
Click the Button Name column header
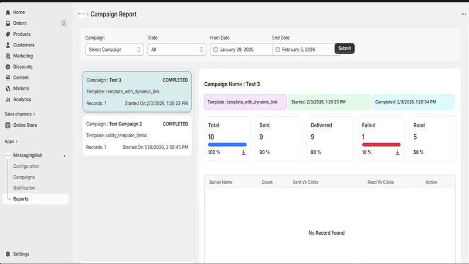pos(221,182)
